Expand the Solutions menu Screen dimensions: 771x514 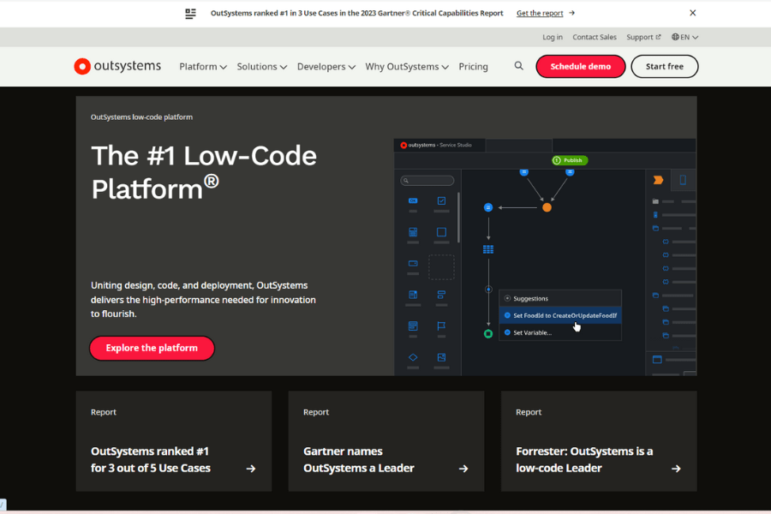(261, 67)
